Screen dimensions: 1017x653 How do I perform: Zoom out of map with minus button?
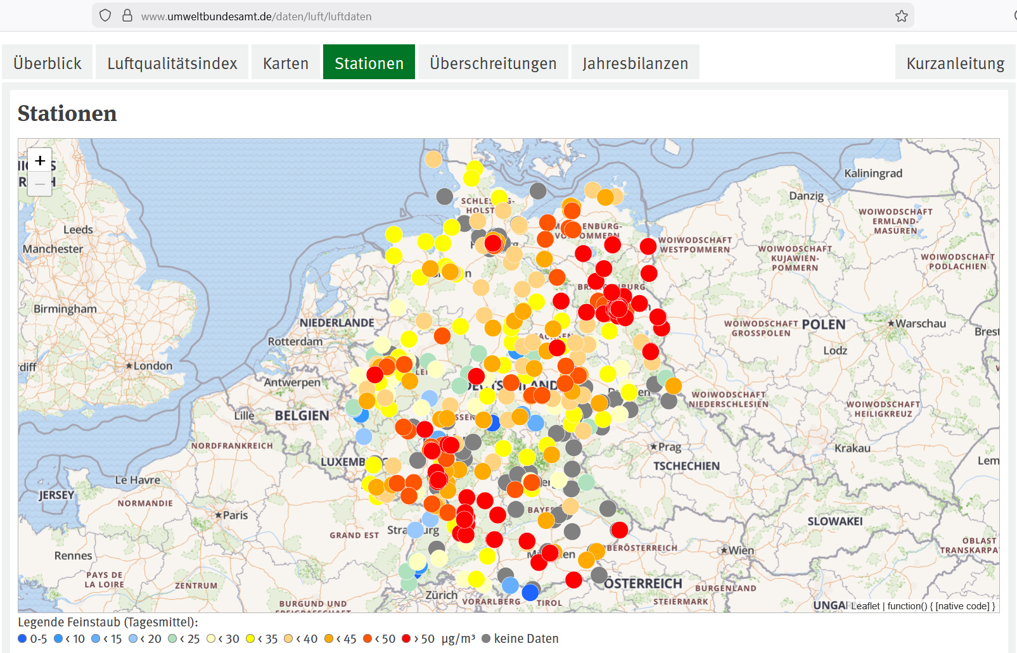coord(40,184)
